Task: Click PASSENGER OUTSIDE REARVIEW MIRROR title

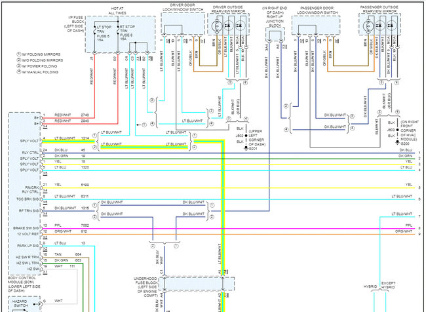Action: [x=379, y=9]
